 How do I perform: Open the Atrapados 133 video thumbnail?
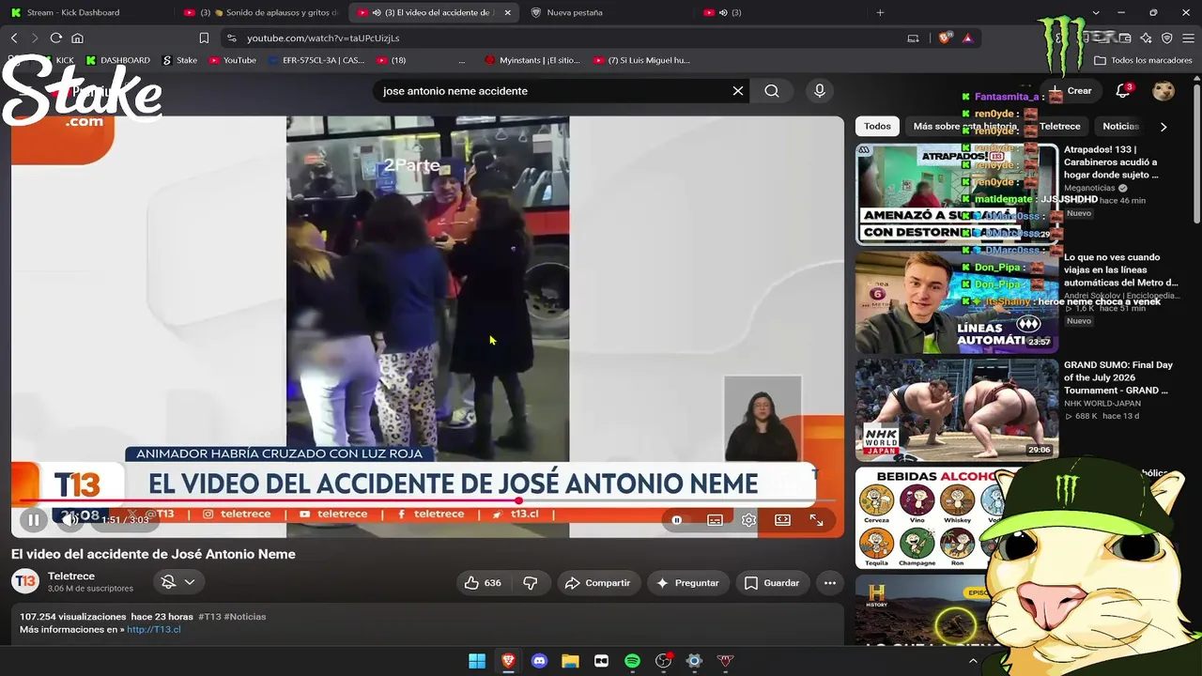click(957, 194)
